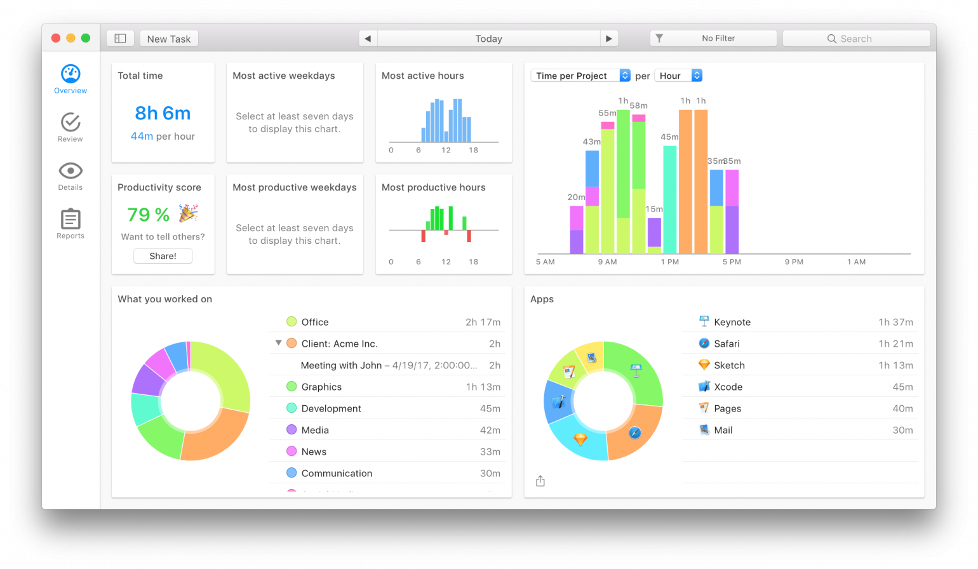
Task: Click the Today date selector
Action: pos(488,39)
